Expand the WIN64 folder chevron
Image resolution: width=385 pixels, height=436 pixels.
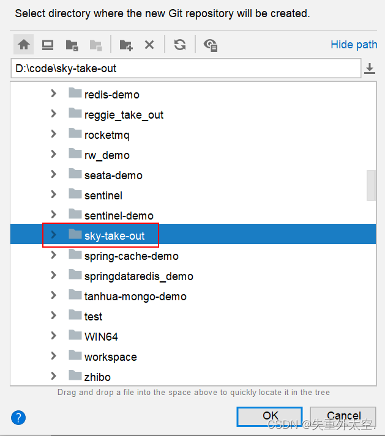54,336
